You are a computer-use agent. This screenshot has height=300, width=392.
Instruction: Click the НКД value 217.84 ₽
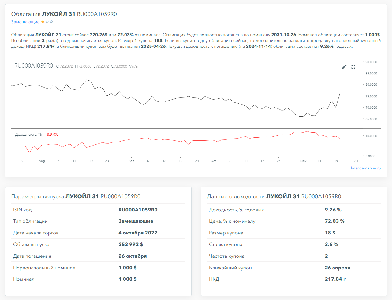pyautogui.click(x=335, y=279)
